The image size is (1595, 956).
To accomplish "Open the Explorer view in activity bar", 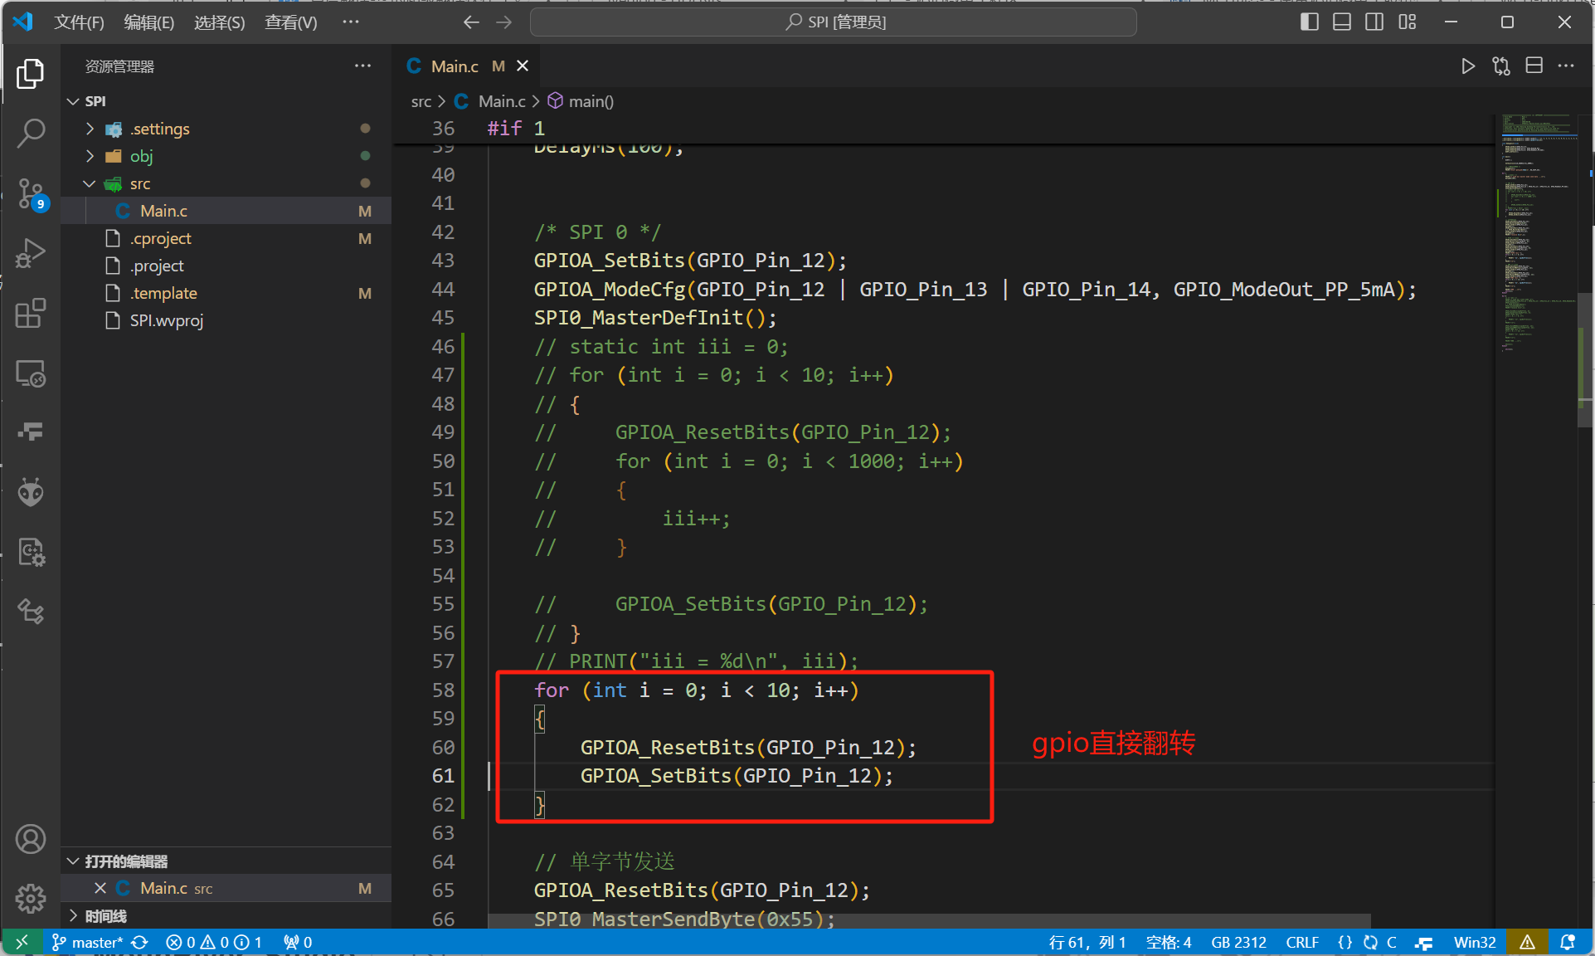I will (31, 74).
